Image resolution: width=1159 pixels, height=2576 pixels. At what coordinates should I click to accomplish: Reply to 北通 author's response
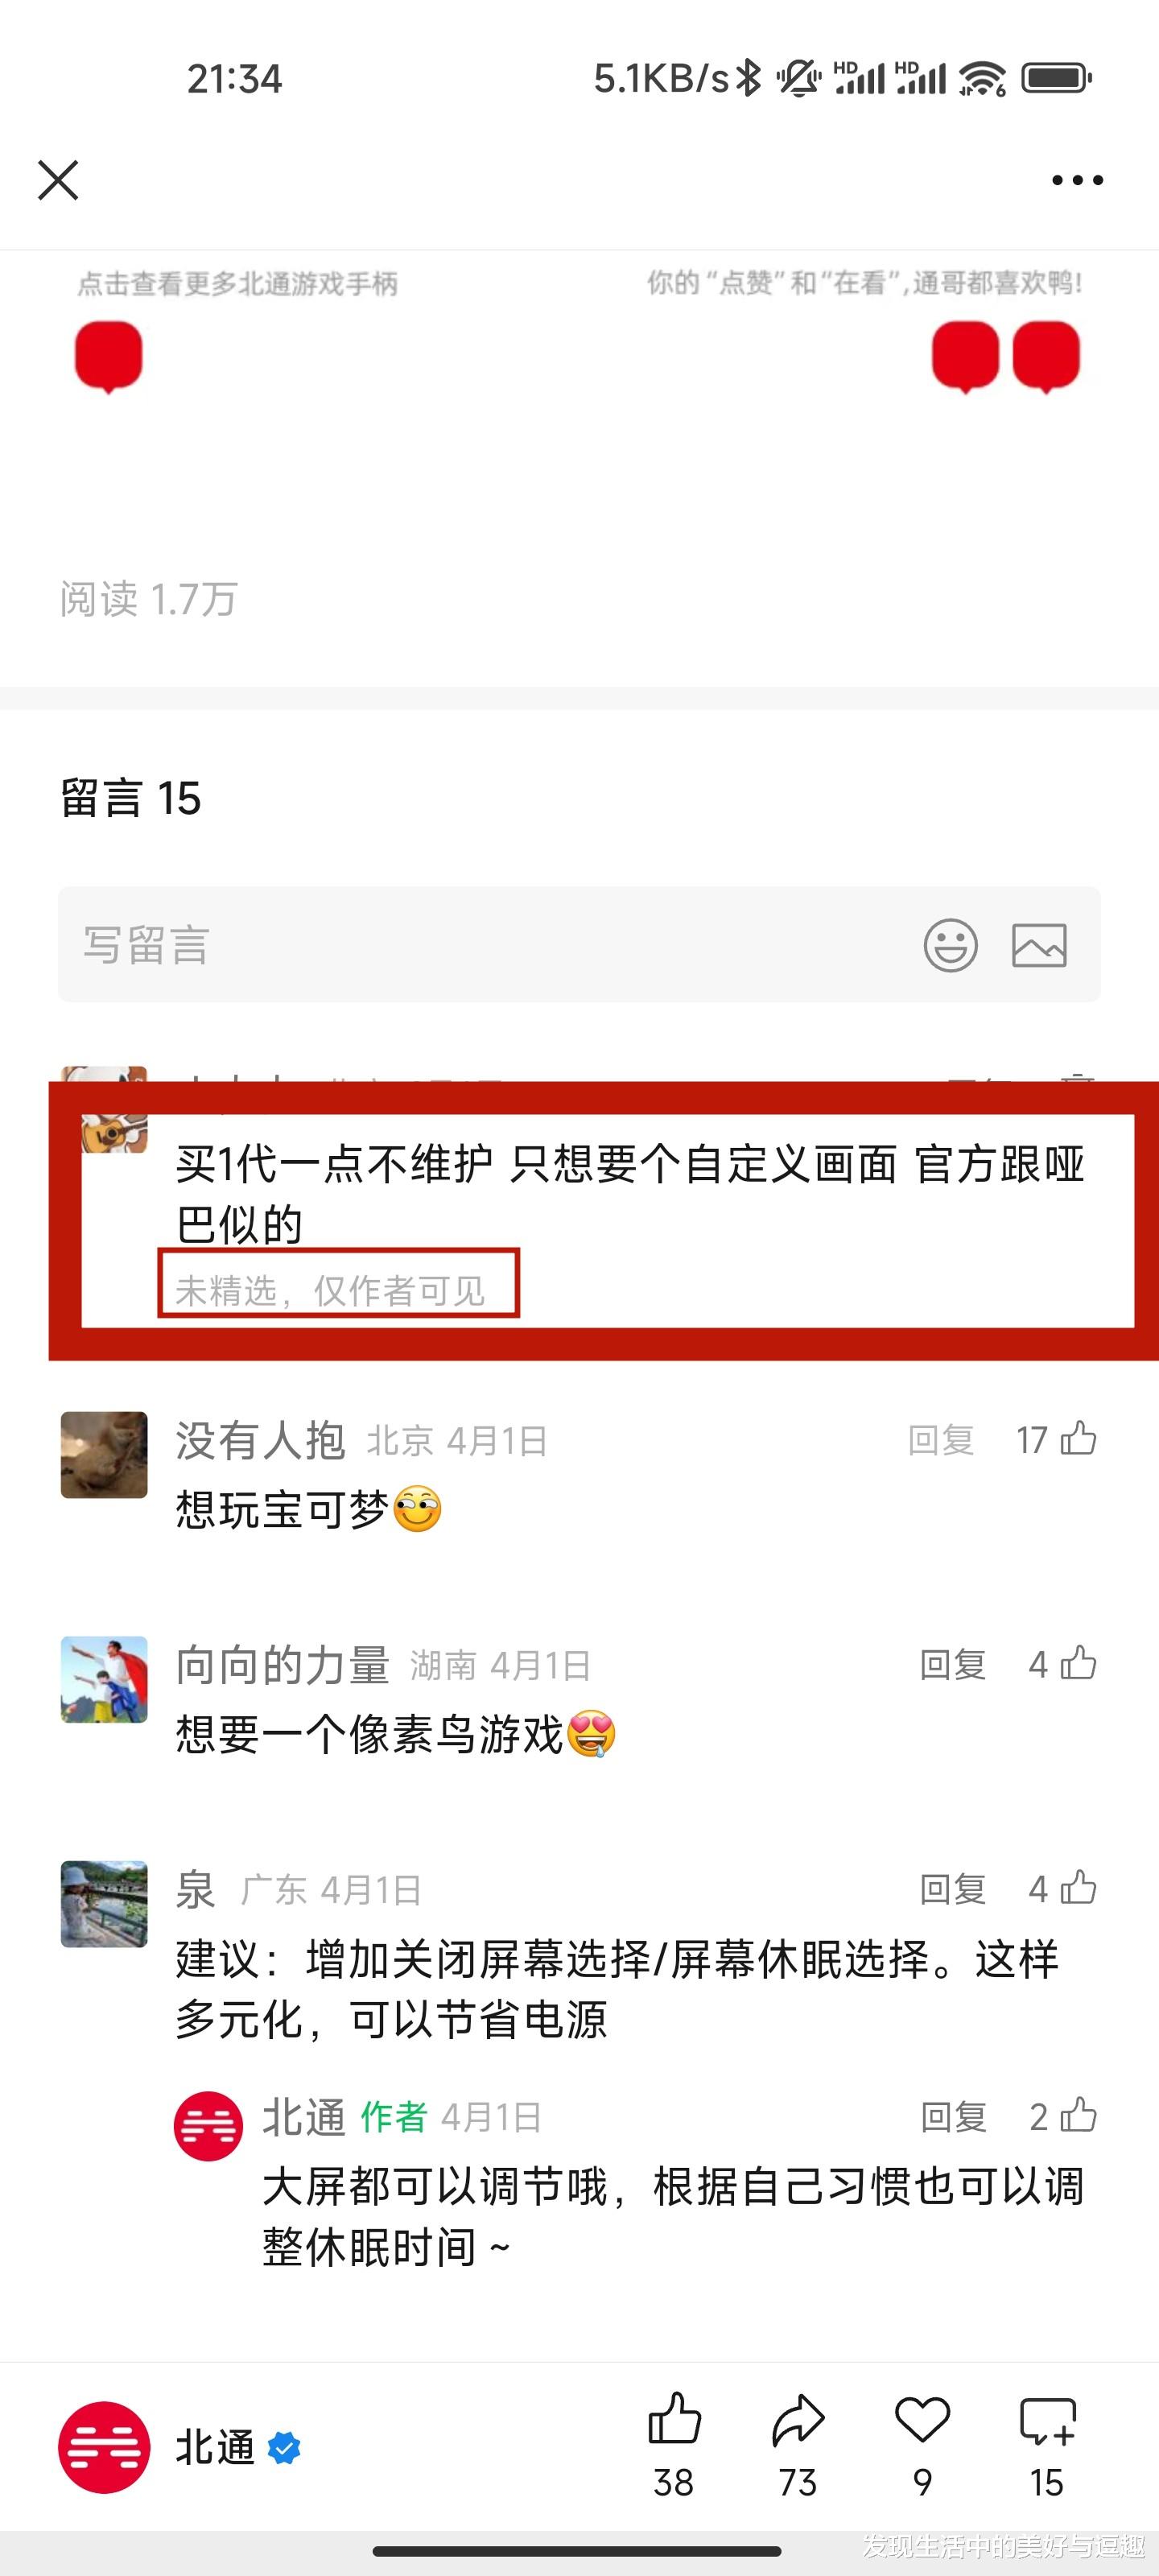(953, 2117)
